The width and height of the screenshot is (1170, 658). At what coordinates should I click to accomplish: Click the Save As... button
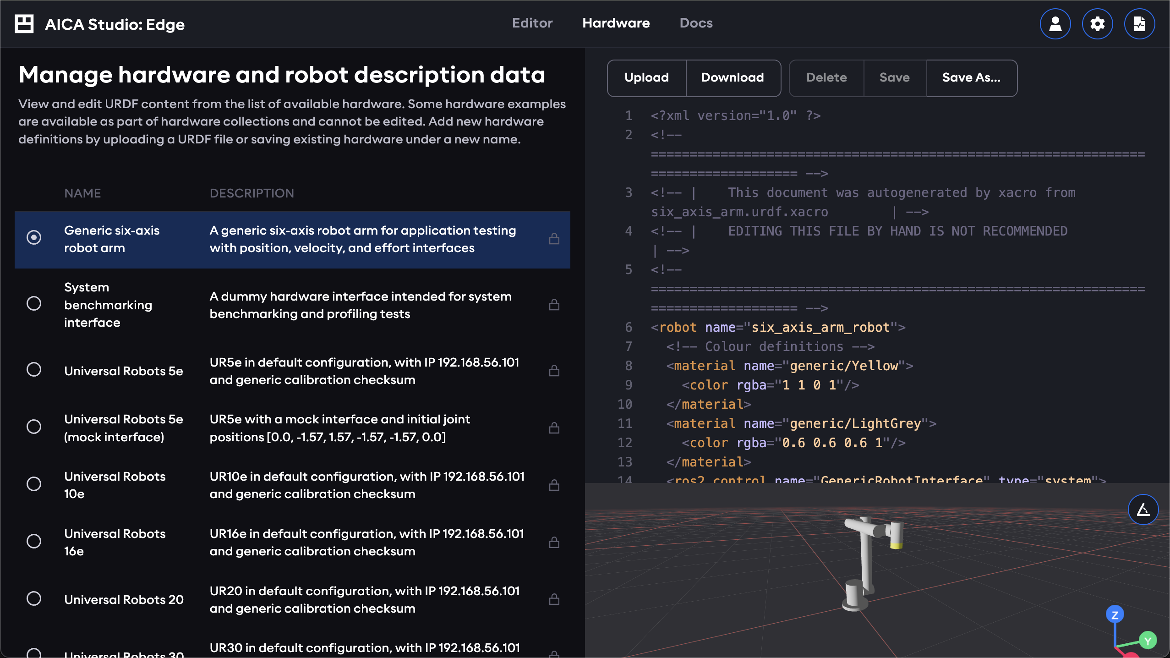pyautogui.click(x=971, y=77)
